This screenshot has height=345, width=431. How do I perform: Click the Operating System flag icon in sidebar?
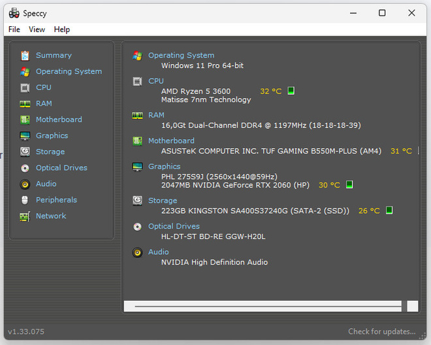tap(25, 72)
